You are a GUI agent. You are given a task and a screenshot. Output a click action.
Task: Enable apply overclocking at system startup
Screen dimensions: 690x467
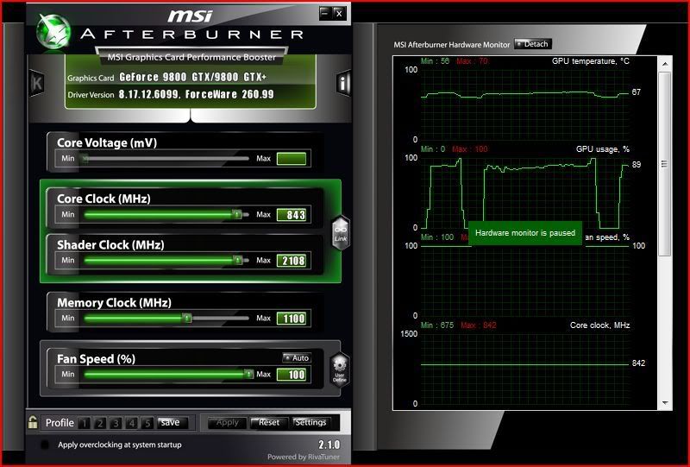[x=45, y=445]
